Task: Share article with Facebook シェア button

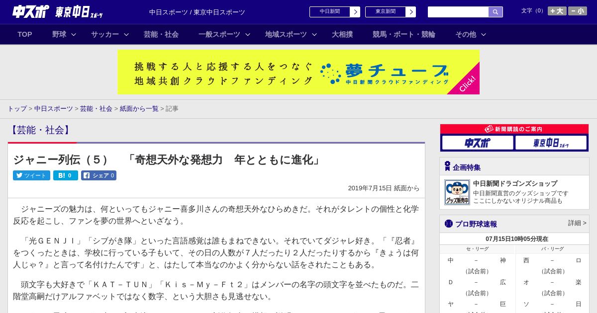Action: pos(99,175)
